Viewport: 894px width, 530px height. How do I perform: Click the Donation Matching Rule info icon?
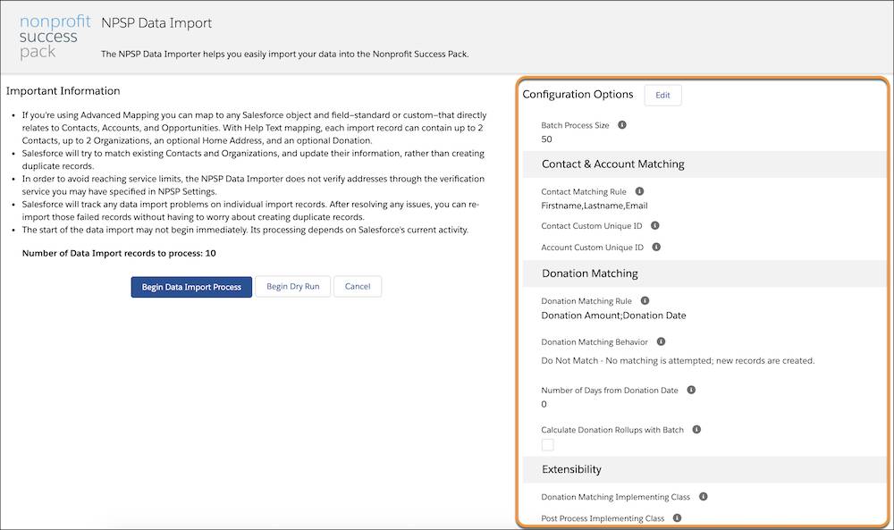click(645, 301)
